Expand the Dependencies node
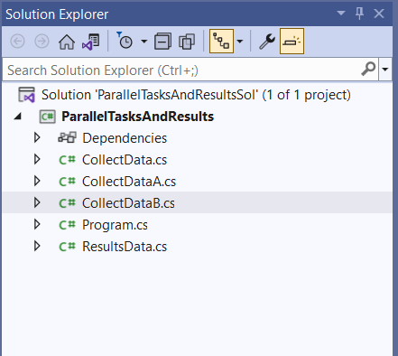 click(37, 137)
